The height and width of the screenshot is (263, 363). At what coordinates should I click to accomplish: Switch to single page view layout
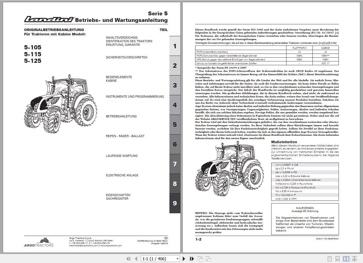[x=330, y=259]
